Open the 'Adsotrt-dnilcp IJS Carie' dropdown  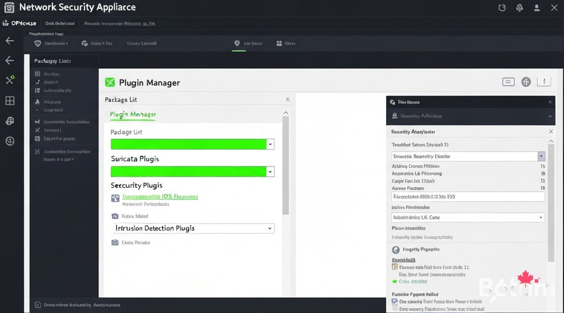pyautogui.click(x=468, y=217)
